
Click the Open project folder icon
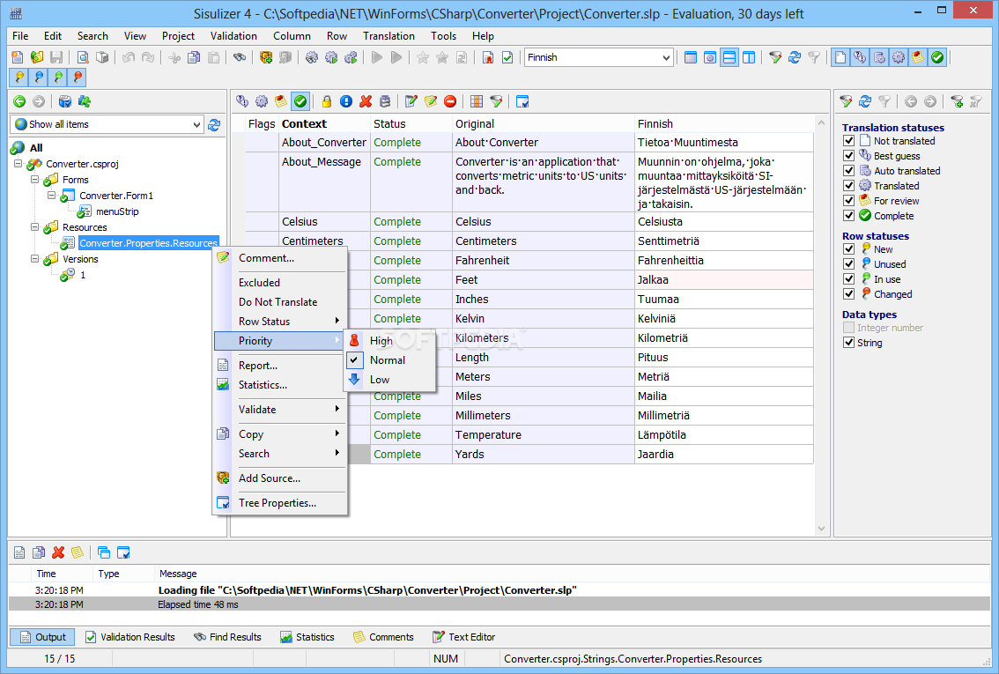(37, 57)
